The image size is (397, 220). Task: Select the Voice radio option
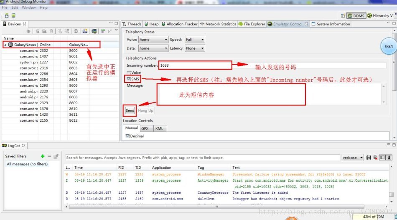(129, 73)
